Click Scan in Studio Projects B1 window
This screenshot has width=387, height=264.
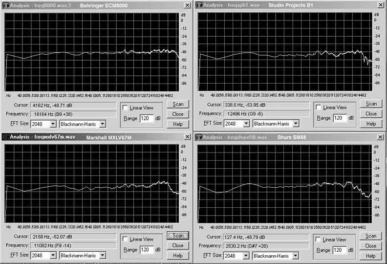click(371, 104)
